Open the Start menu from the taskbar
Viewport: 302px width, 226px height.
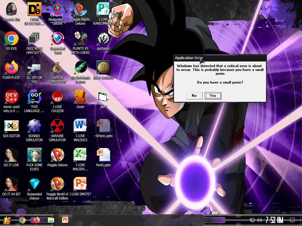[x=7, y=220]
